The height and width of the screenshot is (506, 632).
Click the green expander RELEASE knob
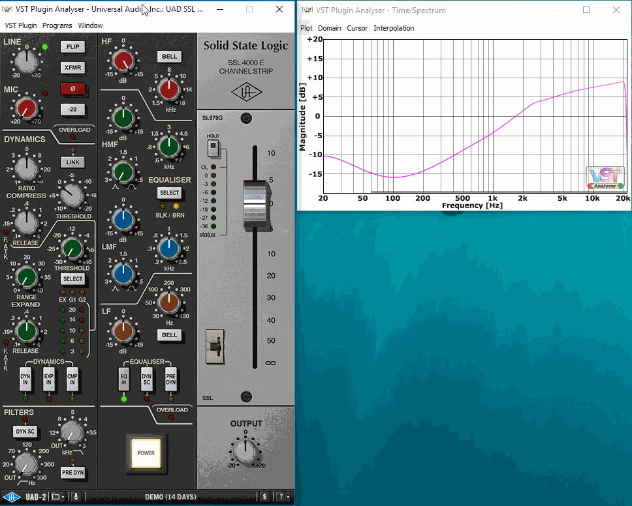click(27, 331)
